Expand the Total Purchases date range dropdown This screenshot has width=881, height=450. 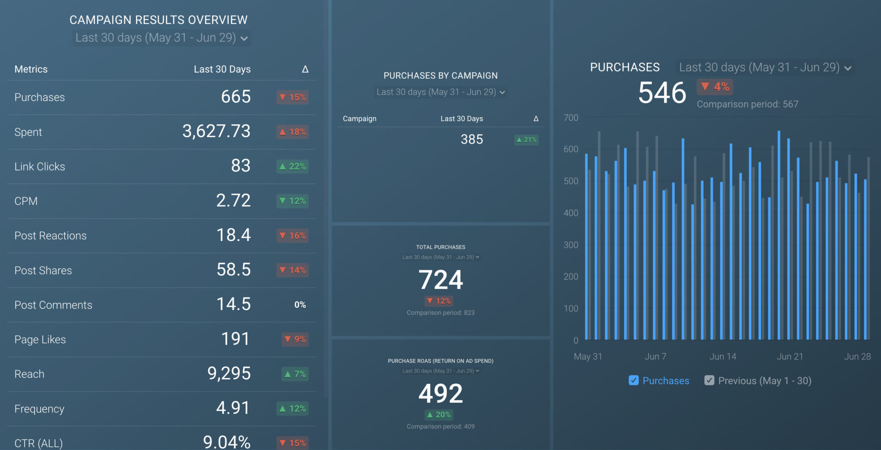click(x=440, y=257)
